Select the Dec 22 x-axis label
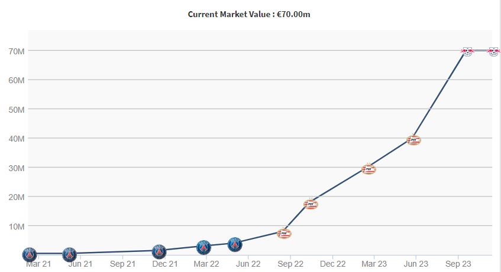Viewport: 501px width, 272px height. point(333,264)
